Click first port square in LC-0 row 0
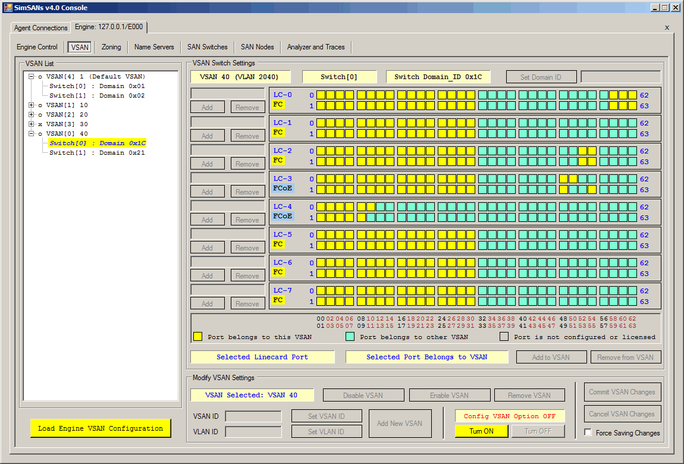 click(321, 95)
